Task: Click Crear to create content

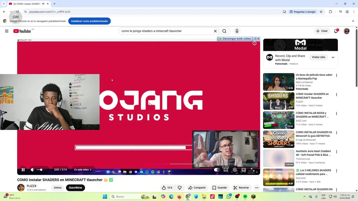Action: (322, 31)
